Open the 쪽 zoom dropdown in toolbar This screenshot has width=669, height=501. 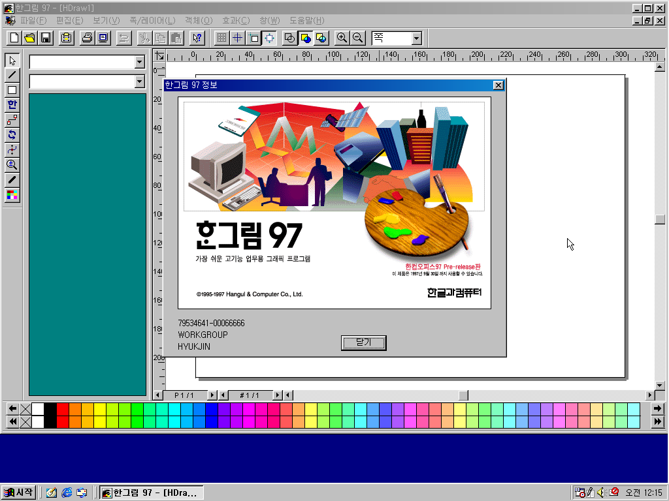[417, 38]
